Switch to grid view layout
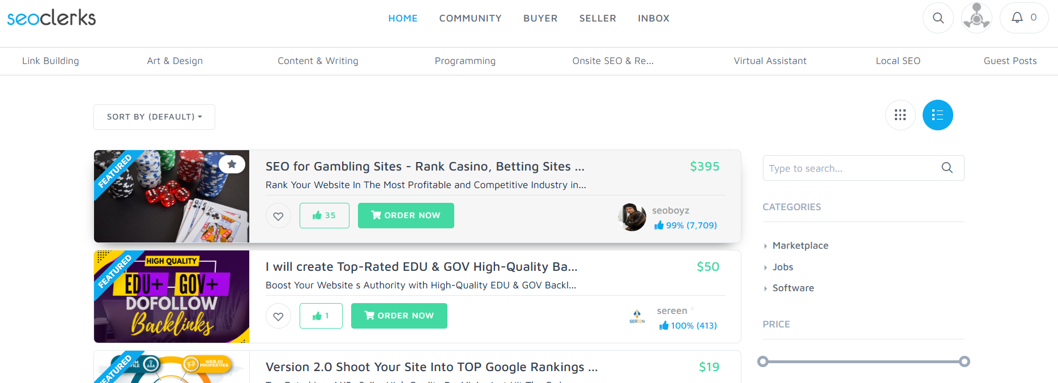 coord(901,115)
